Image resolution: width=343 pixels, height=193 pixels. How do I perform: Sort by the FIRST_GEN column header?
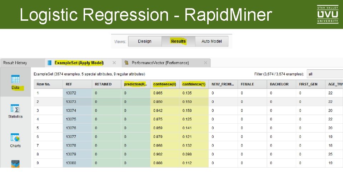pos(310,84)
